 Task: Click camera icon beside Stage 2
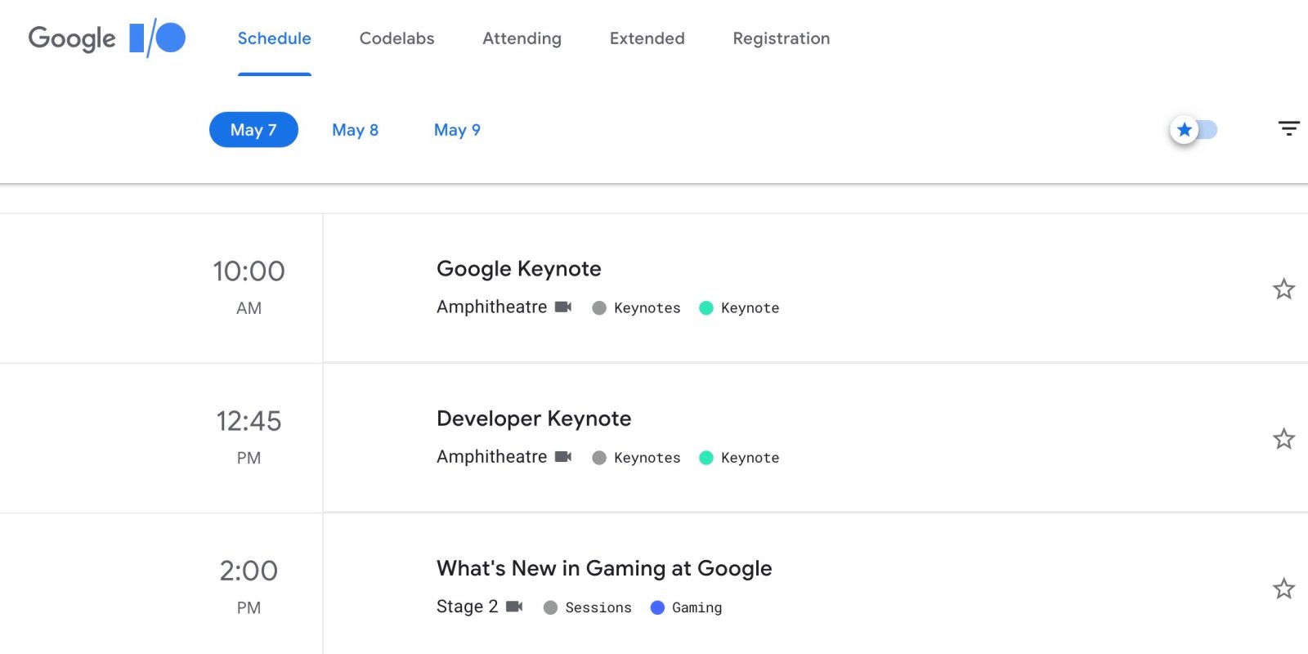514,606
